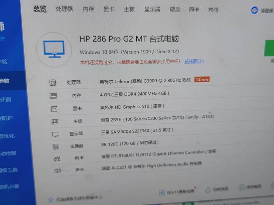The width and height of the screenshot is (274, 205).
Task: Open the 超级工具 sidebar section
Action: 9,170
